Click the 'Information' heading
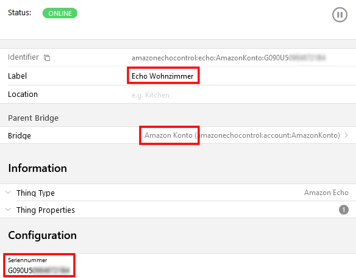This screenshot has width=356, height=278. pos(37,168)
